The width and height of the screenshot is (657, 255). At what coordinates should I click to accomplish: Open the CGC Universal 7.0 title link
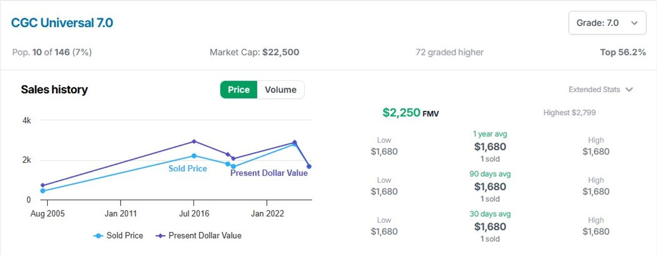coord(62,23)
